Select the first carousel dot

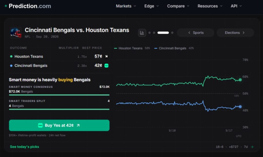(x=149, y=33)
